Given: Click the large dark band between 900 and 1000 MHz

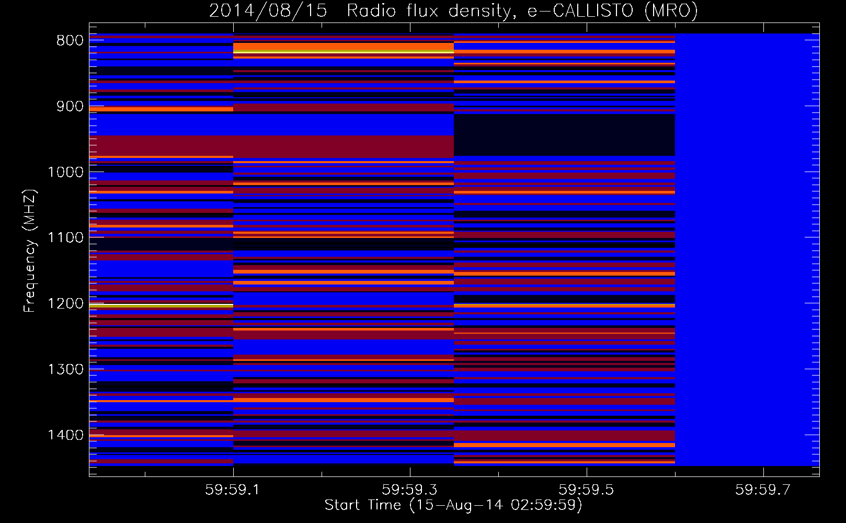Looking at the screenshot, I should click(x=564, y=134).
